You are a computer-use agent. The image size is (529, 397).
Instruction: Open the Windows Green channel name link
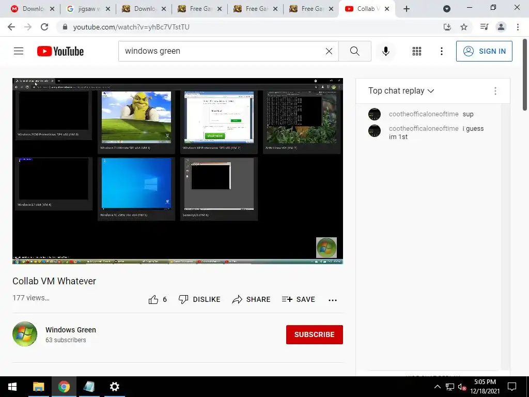[70, 330]
